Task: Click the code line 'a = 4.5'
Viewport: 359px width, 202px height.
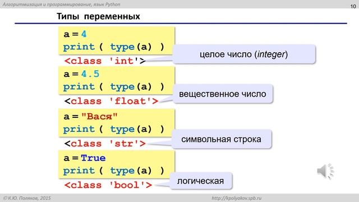Action: point(81,74)
